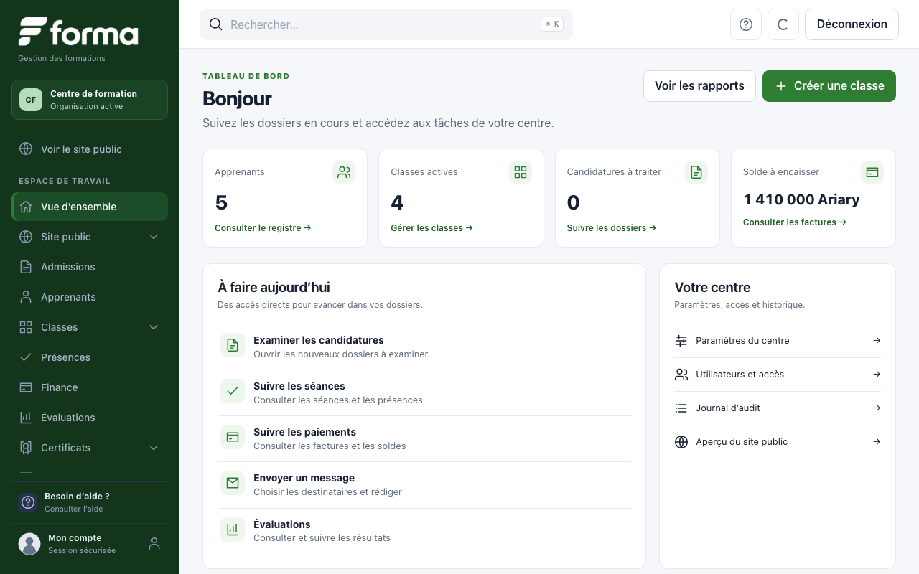
Task: Open the Paramètres du centre row
Action: pyautogui.click(x=778, y=341)
